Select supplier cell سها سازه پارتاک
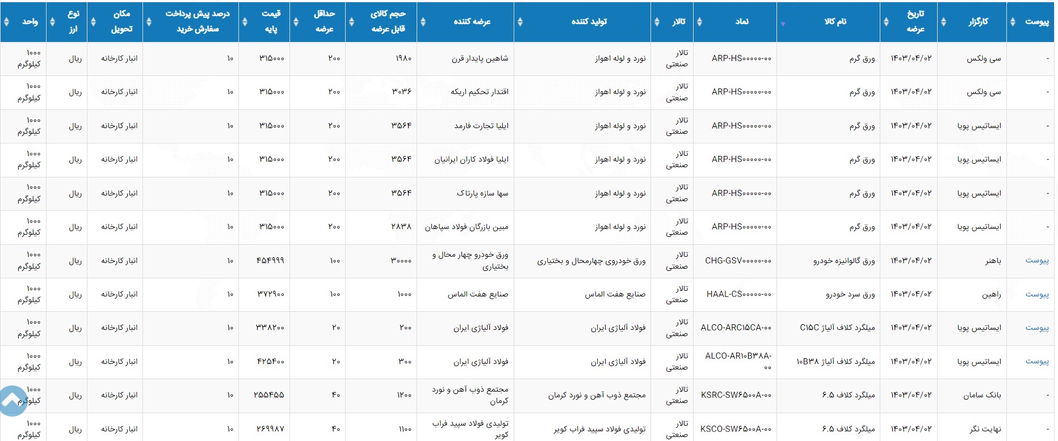The image size is (1058, 441). pos(482,193)
